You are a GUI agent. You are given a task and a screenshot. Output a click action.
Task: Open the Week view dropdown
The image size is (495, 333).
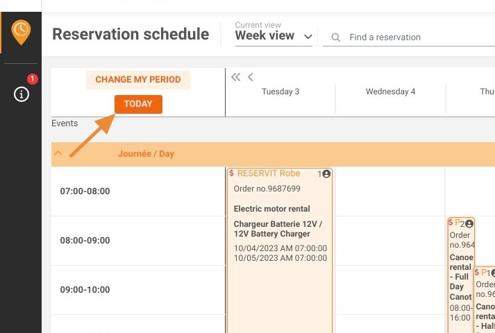point(274,35)
